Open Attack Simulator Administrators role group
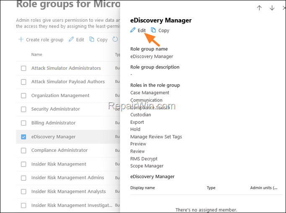The image size is (286, 213). [x=66, y=68]
